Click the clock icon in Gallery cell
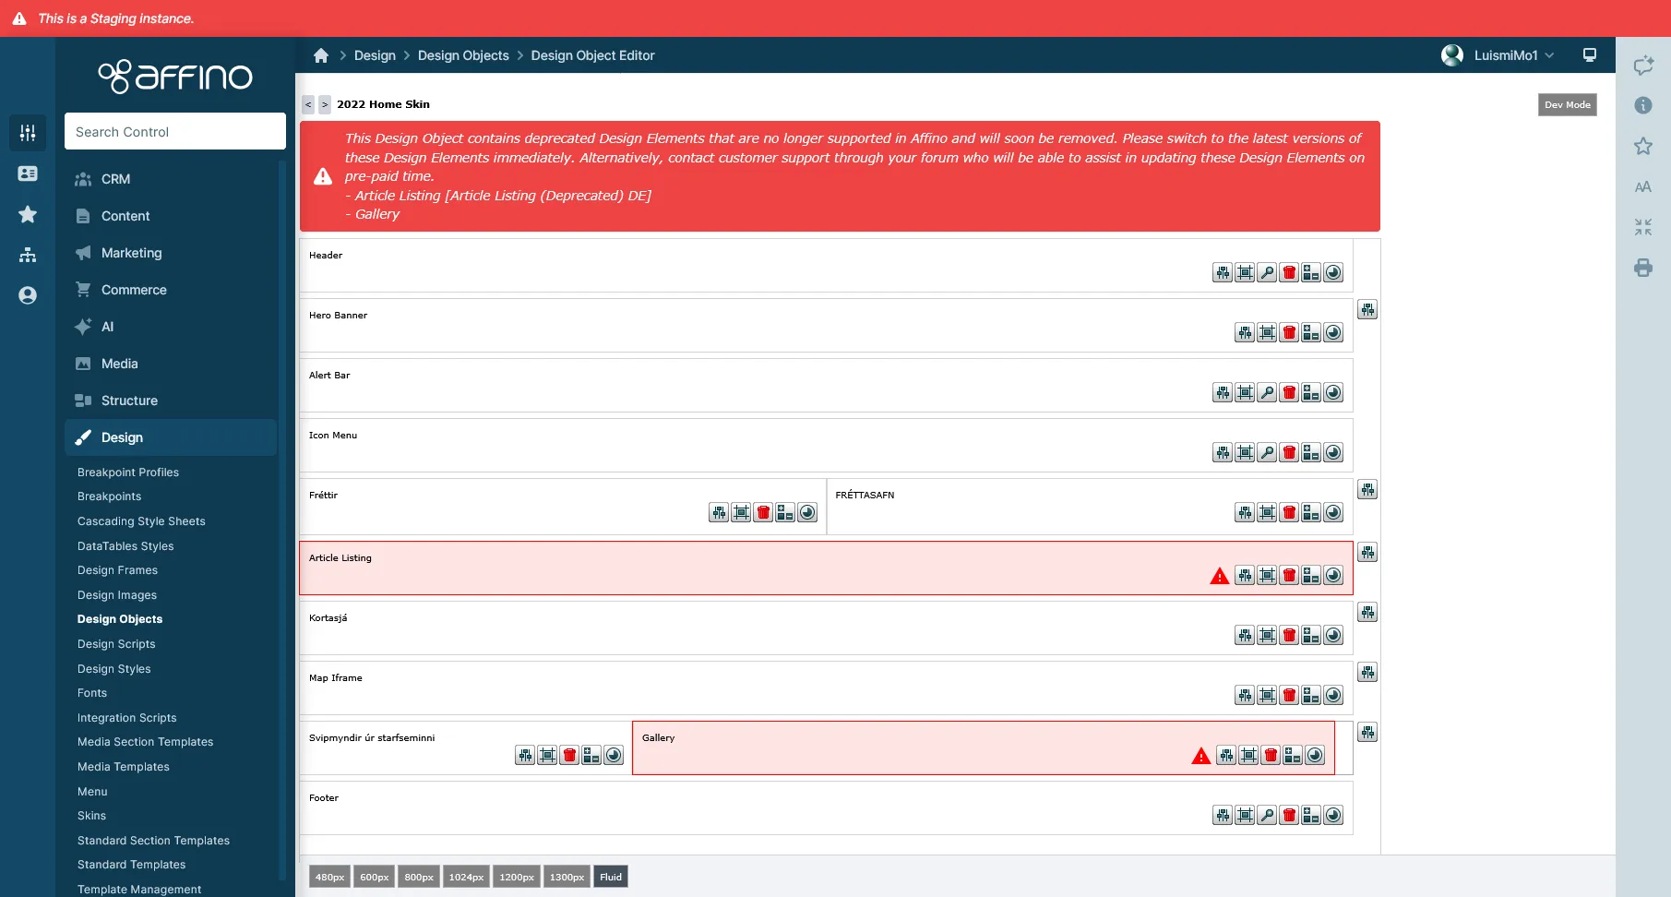The image size is (1671, 897). pos(1315,755)
